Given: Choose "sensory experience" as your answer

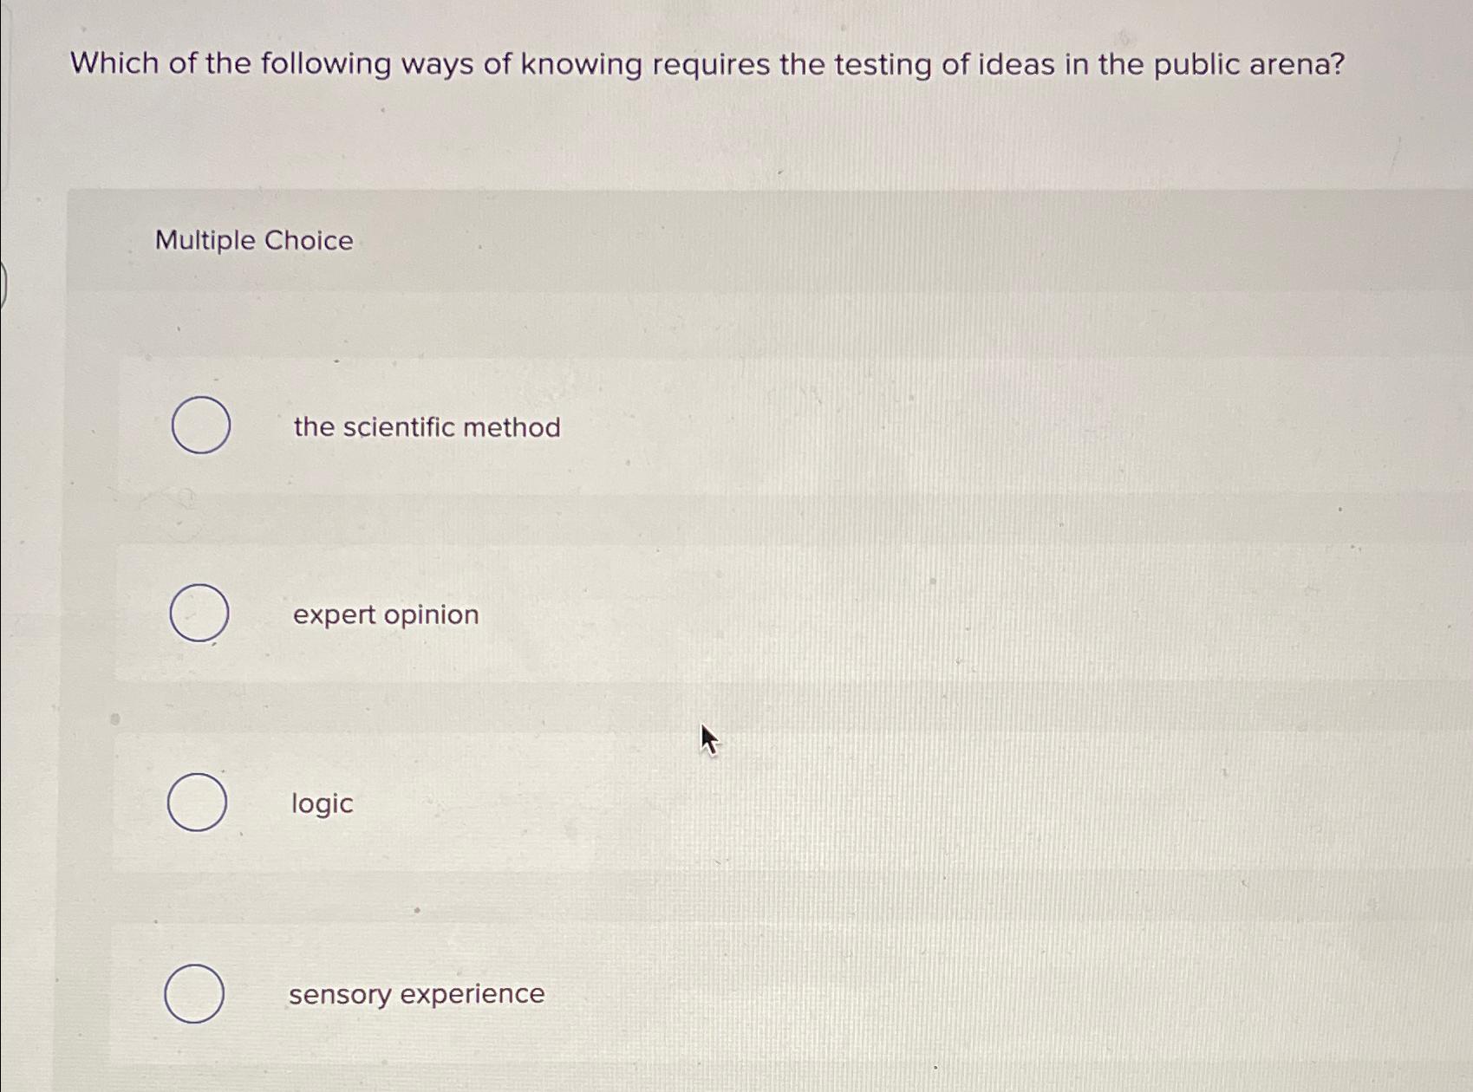Looking at the screenshot, I should tap(416, 994).
